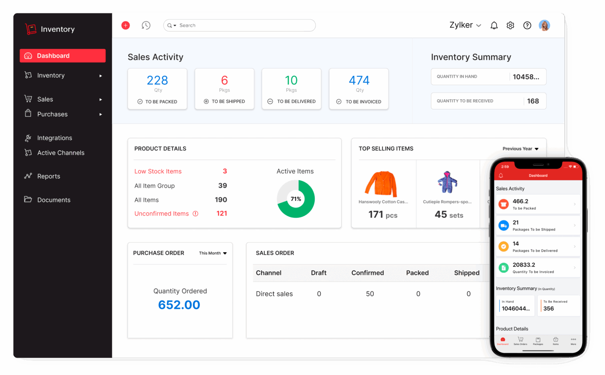The height and width of the screenshot is (375, 605).
Task: Click the Low Stock Items link
Action: 158,171
